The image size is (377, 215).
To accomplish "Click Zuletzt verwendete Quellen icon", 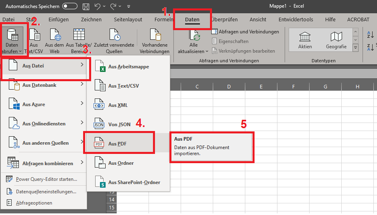I will click(114, 35).
